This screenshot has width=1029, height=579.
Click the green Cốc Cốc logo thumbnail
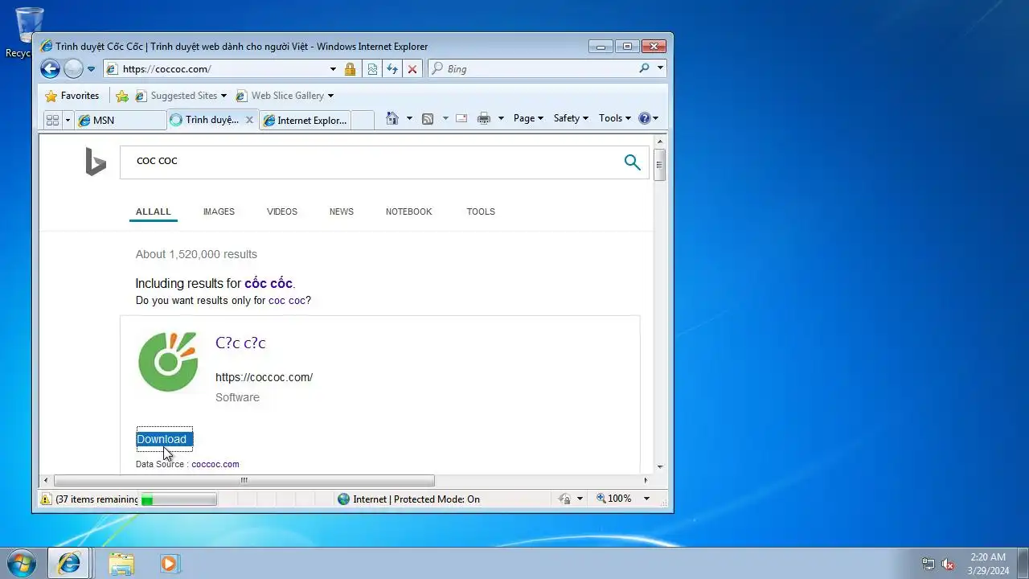pyautogui.click(x=168, y=362)
